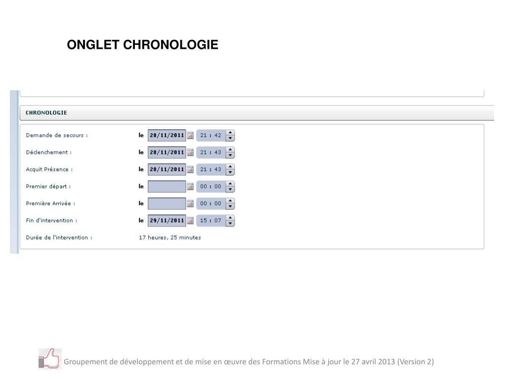Image resolution: width=506 pixels, height=379 pixels.
Task: Click the 'ONGLET CHRONOLOGIE' slide title
Action: [x=142, y=45]
